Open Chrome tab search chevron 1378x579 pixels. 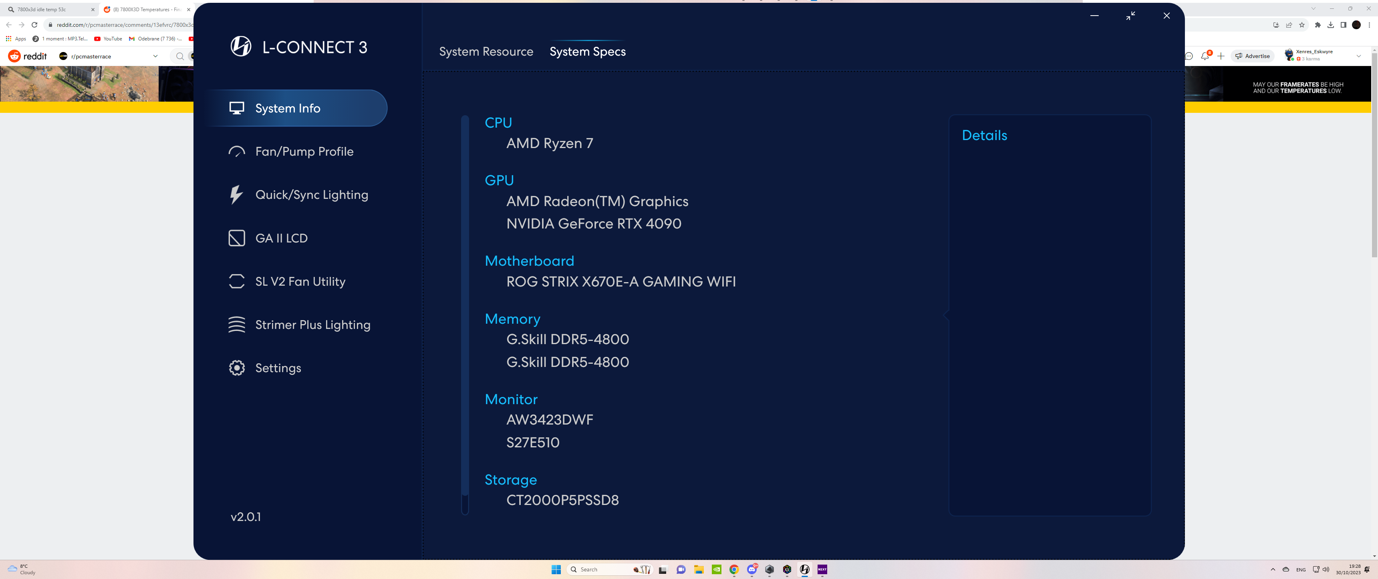pos(1313,8)
